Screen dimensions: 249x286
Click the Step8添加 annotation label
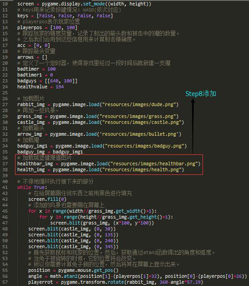[201, 94]
